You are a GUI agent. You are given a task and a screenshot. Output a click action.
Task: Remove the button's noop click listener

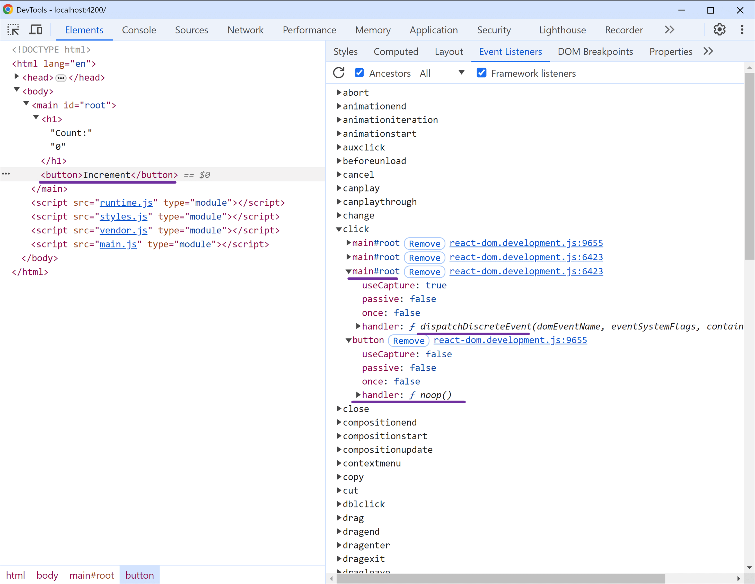click(409, 341)
